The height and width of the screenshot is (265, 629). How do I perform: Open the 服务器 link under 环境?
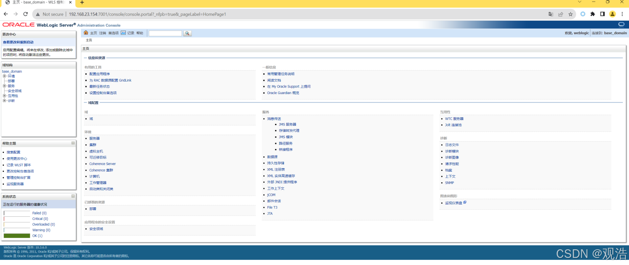tap(94, 138)
